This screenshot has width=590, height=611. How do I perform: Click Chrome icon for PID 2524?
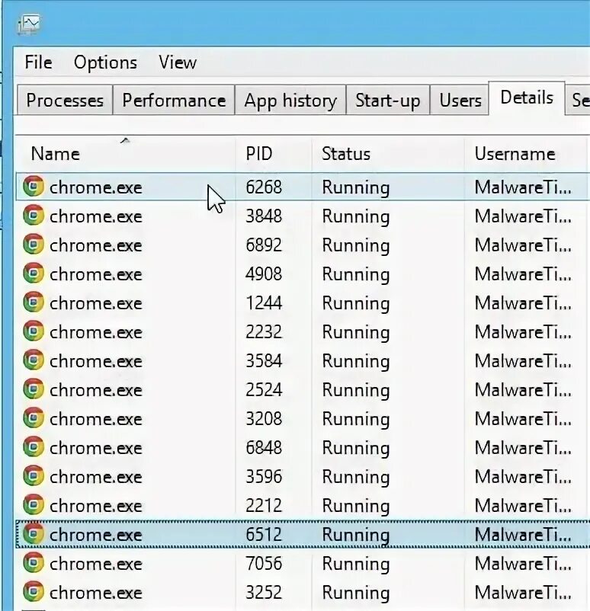coord(34,389)
